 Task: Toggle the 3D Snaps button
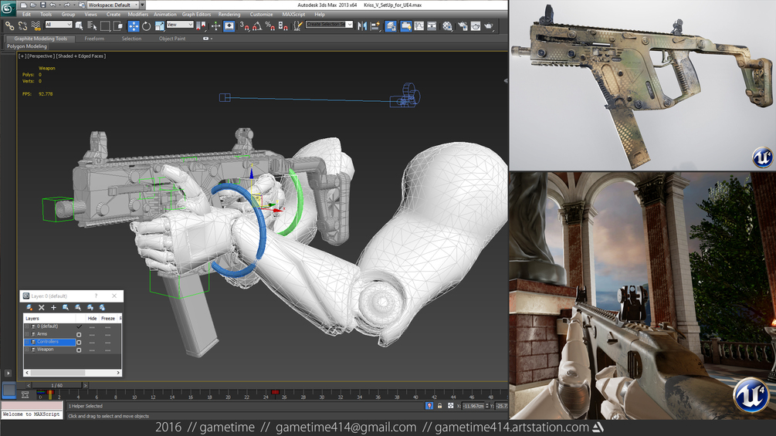coord(245,25)
